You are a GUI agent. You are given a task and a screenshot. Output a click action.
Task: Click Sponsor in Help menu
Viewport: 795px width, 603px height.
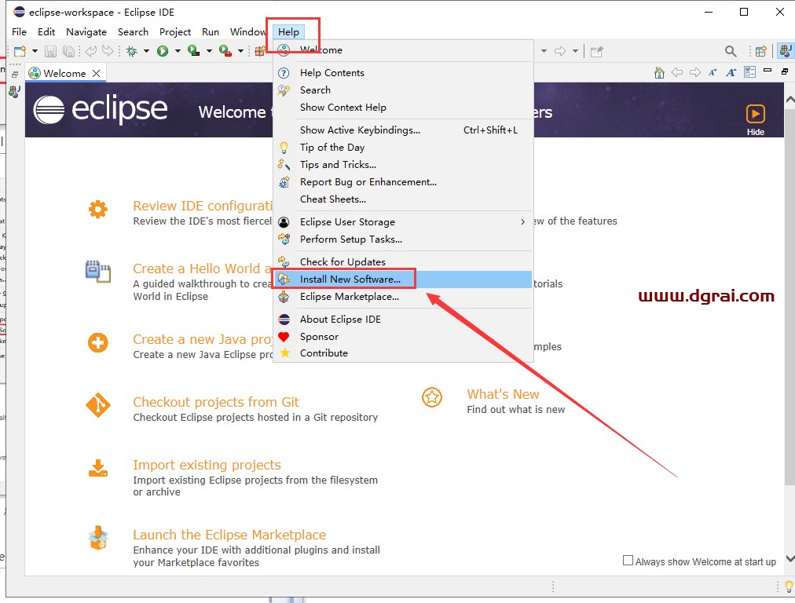pos(403,337)
